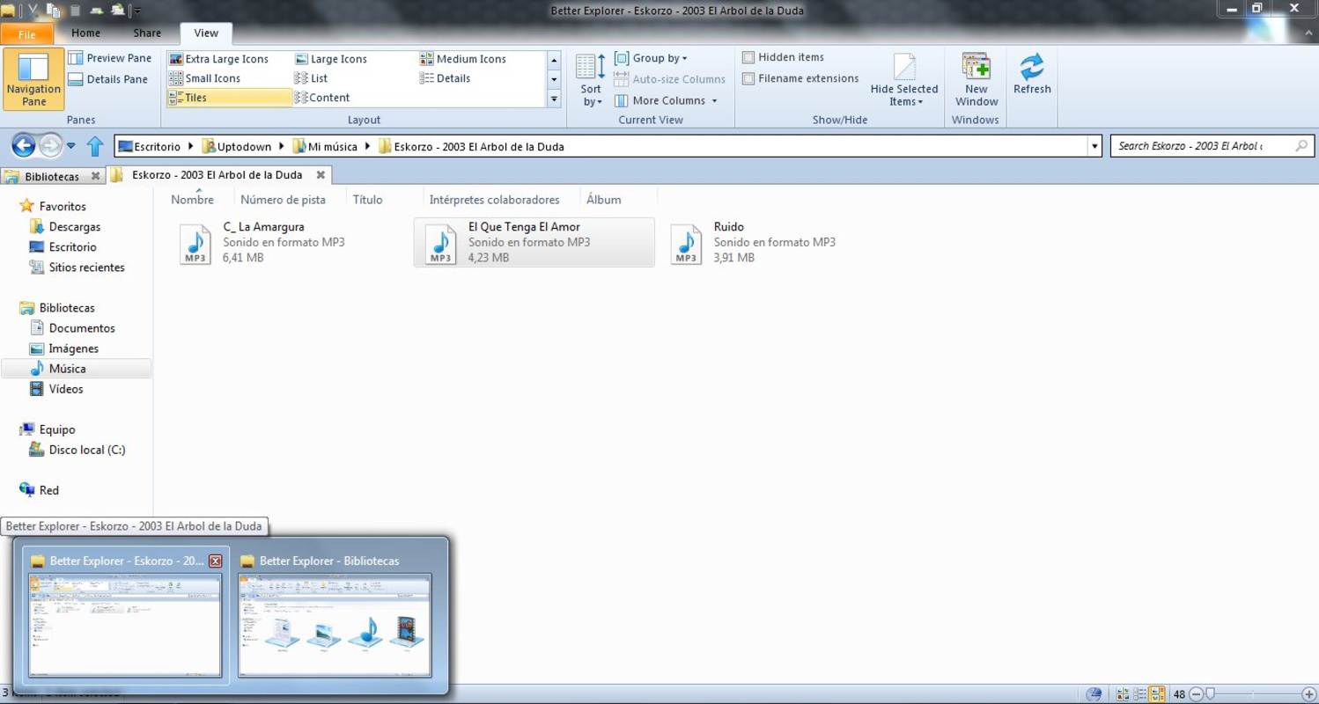Image resolution: width=1319 pixels, height=704 pixels.
Task: Click the Copy icon in quick access toolbar
Action: [55, 11]
